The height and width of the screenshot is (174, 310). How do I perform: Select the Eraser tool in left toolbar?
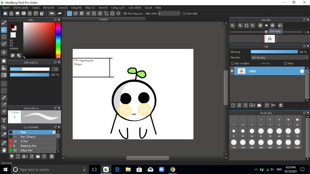pyautogui.click(x=4, y=30)
